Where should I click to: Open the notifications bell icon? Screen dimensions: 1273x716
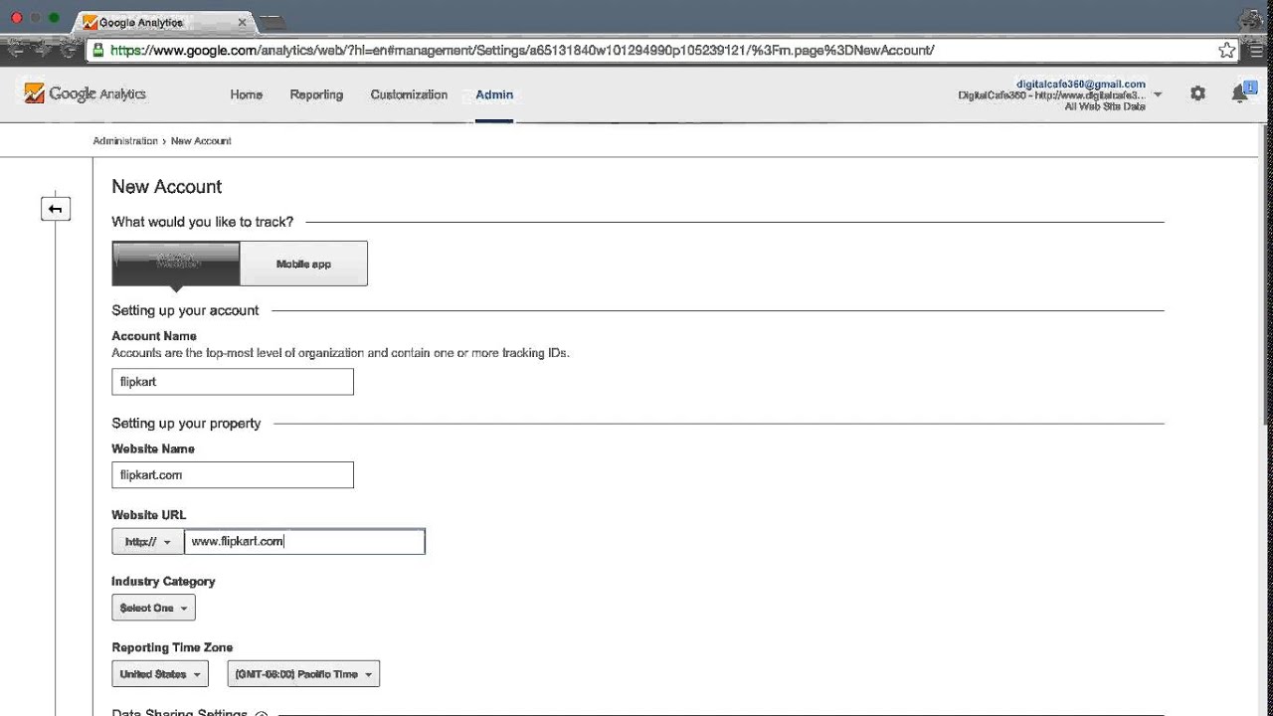coord(1240,93)
